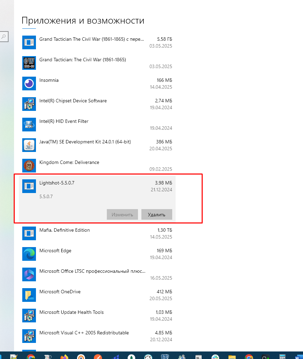303x359 pixels.
Task: Click the 14.04.2025 date of Insomnia
Action: pyautogui.click(x=161, y=87)
